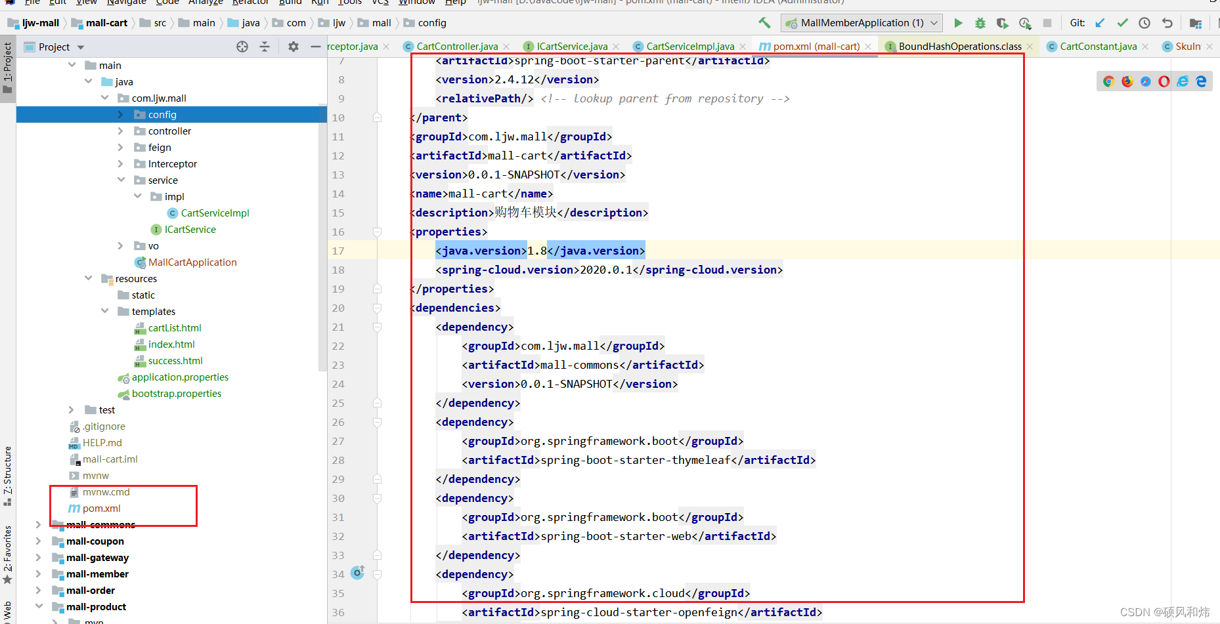Close the pom.xml (mall-cart) tab
The width and height of the screenshot is (1220, 624).
pos(868,47)
